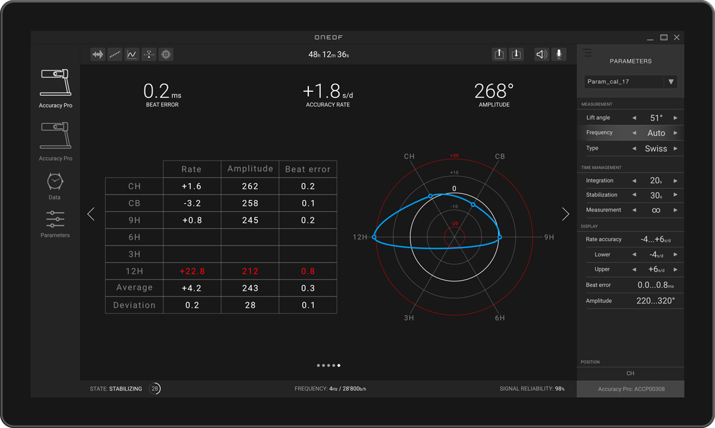715x428 pixels.
Task: Collapse the parameters panel via hamburger icon
Action: [x=587, y=53]
